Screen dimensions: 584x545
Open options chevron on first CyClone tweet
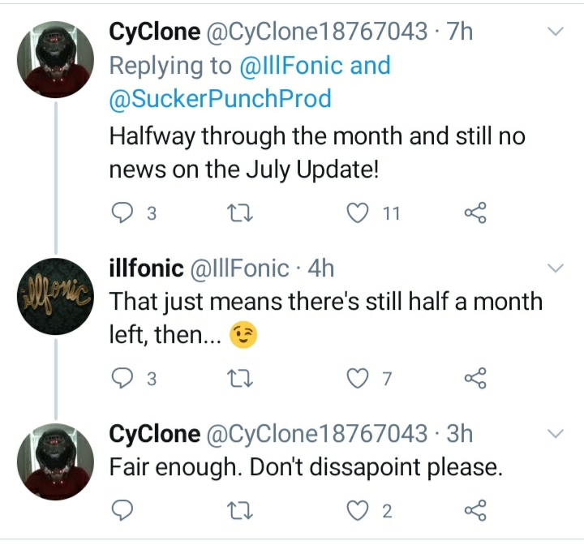(556, 32)
